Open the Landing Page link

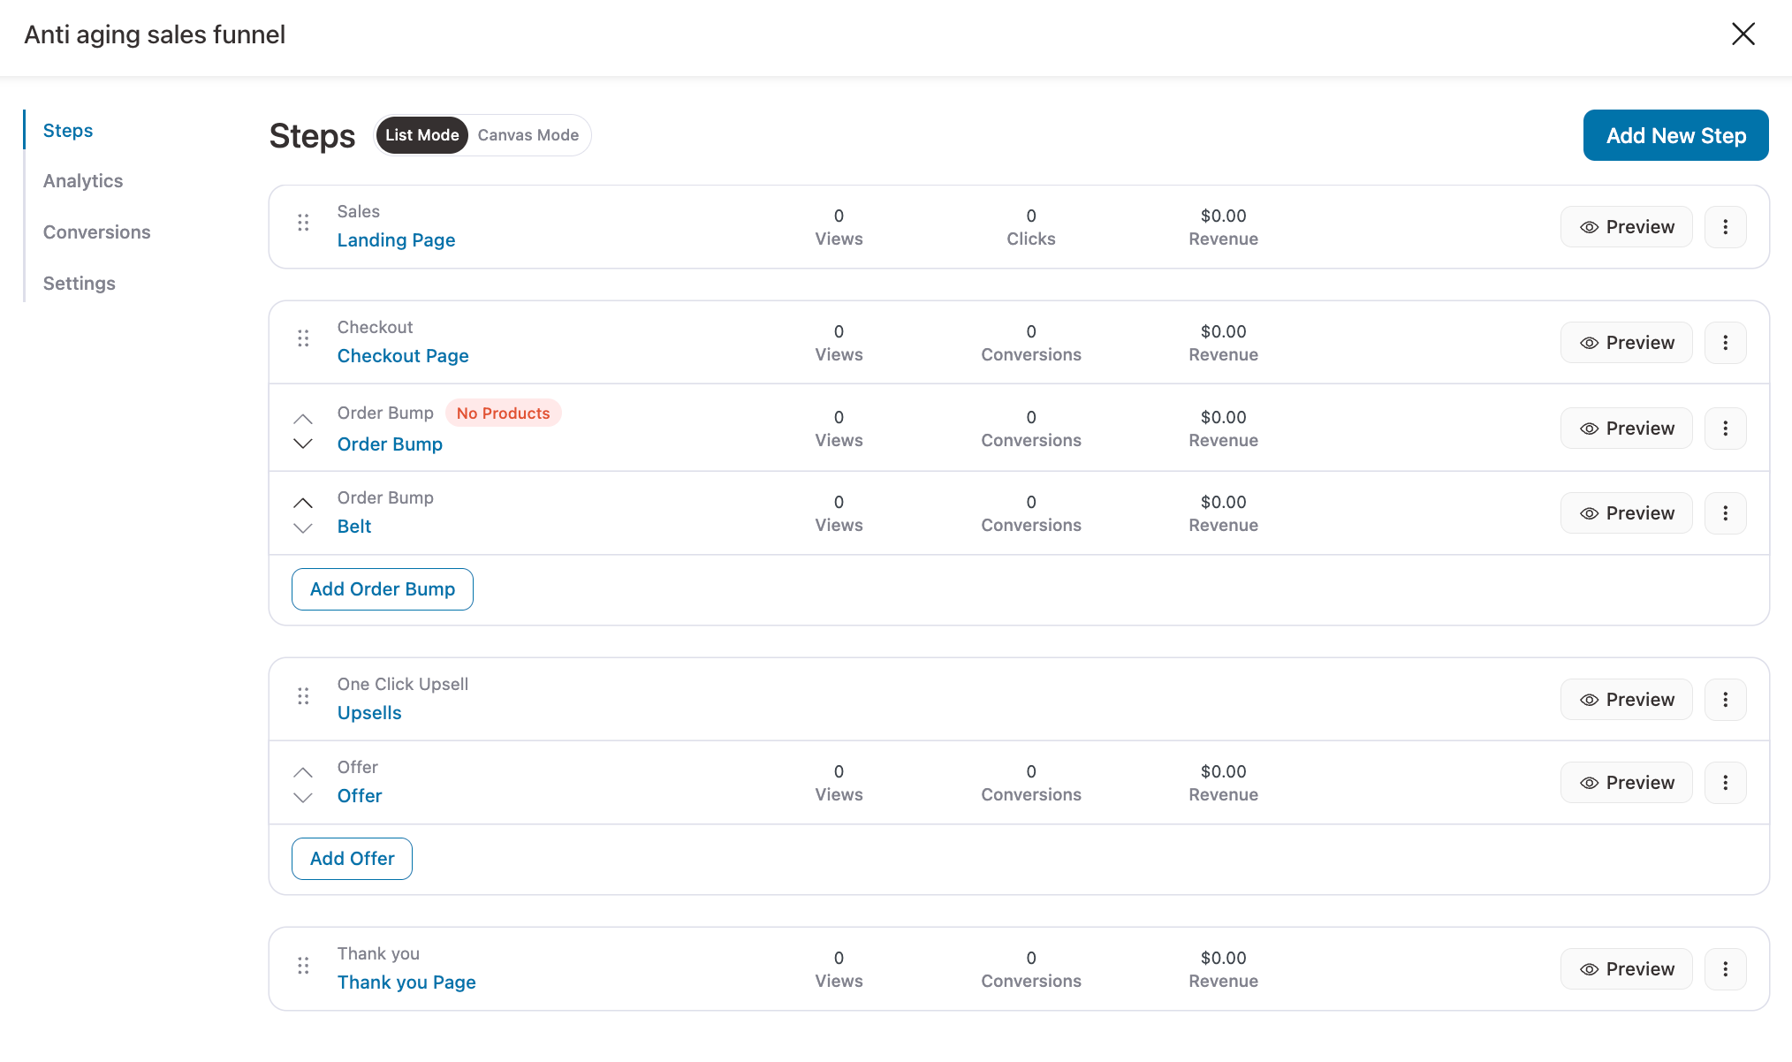397,240
